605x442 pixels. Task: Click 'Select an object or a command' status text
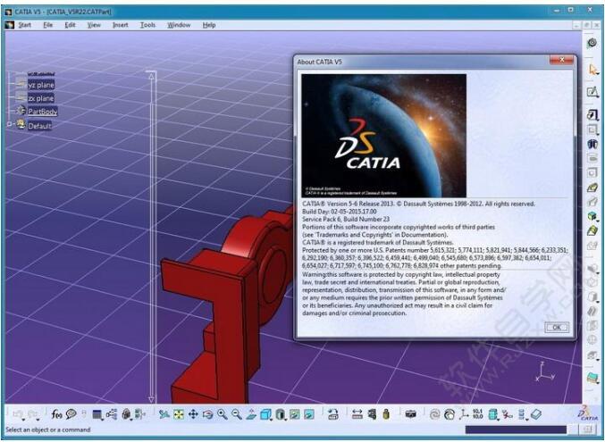[48, 429]
